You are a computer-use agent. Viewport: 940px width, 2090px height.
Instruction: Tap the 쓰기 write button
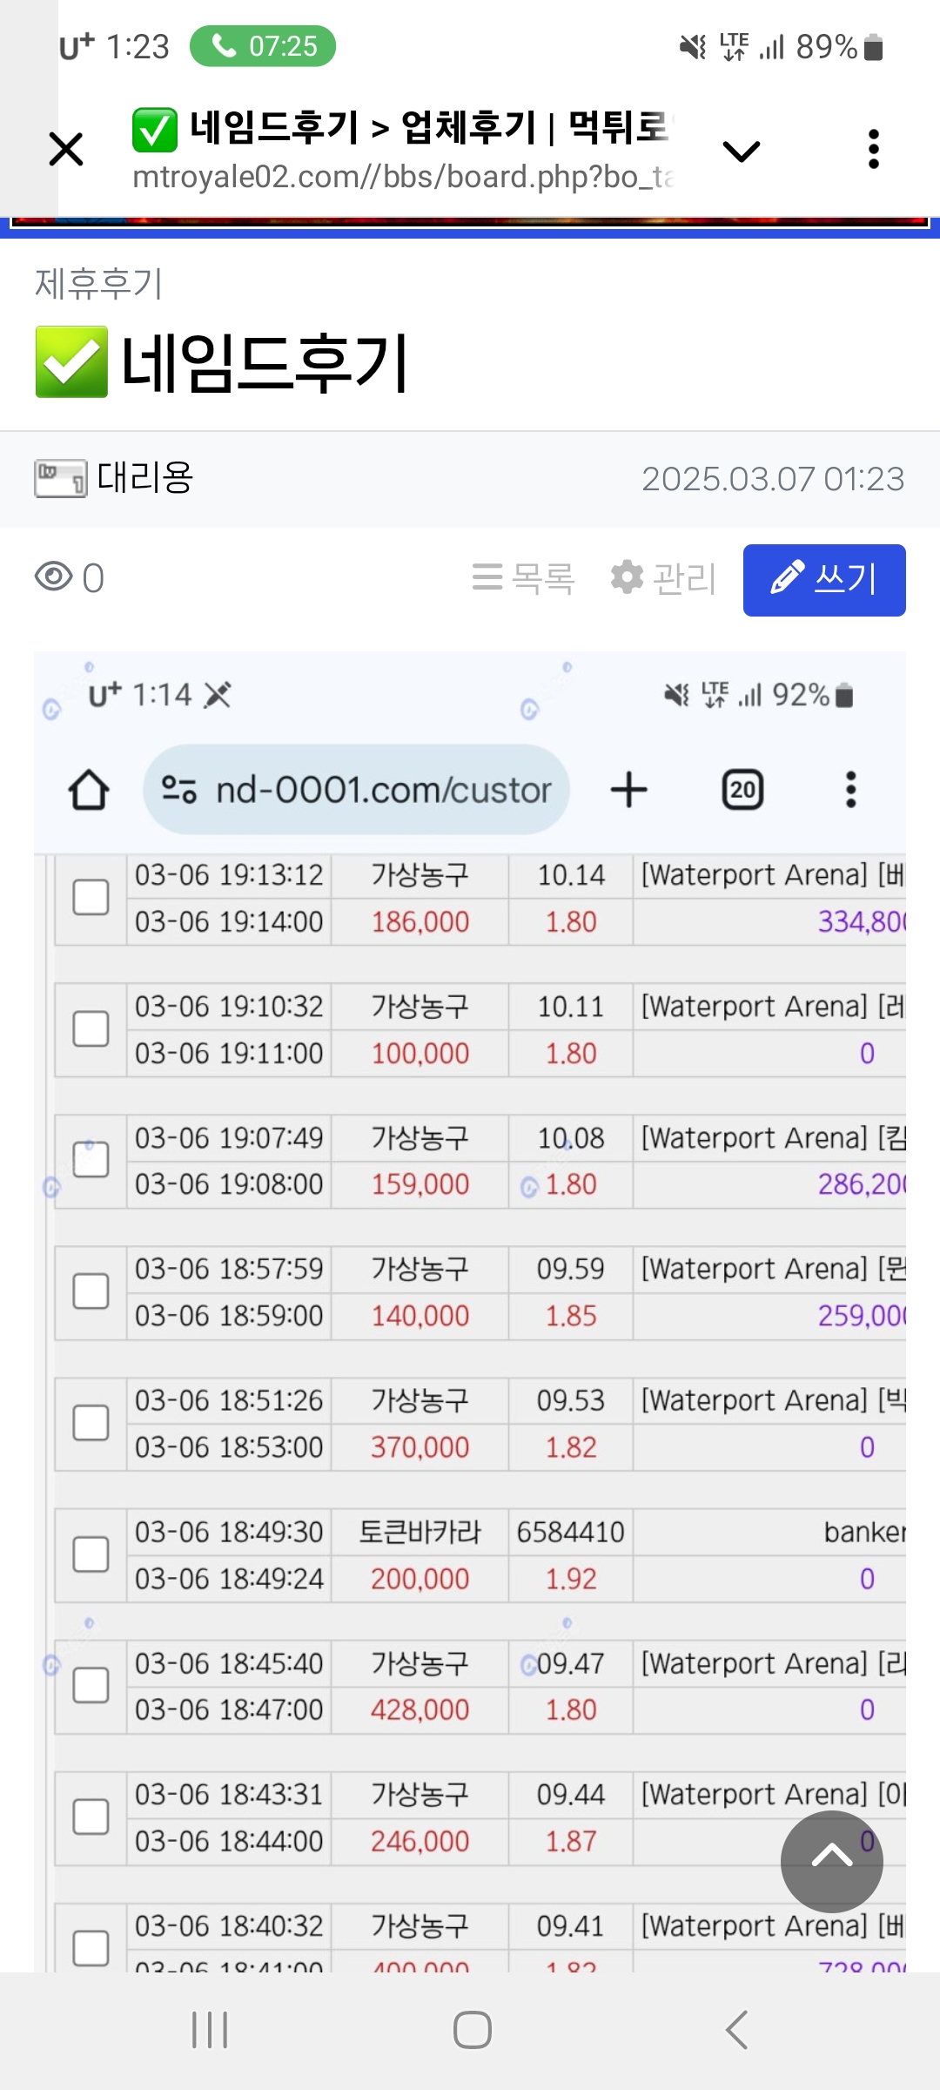(824, 580)
